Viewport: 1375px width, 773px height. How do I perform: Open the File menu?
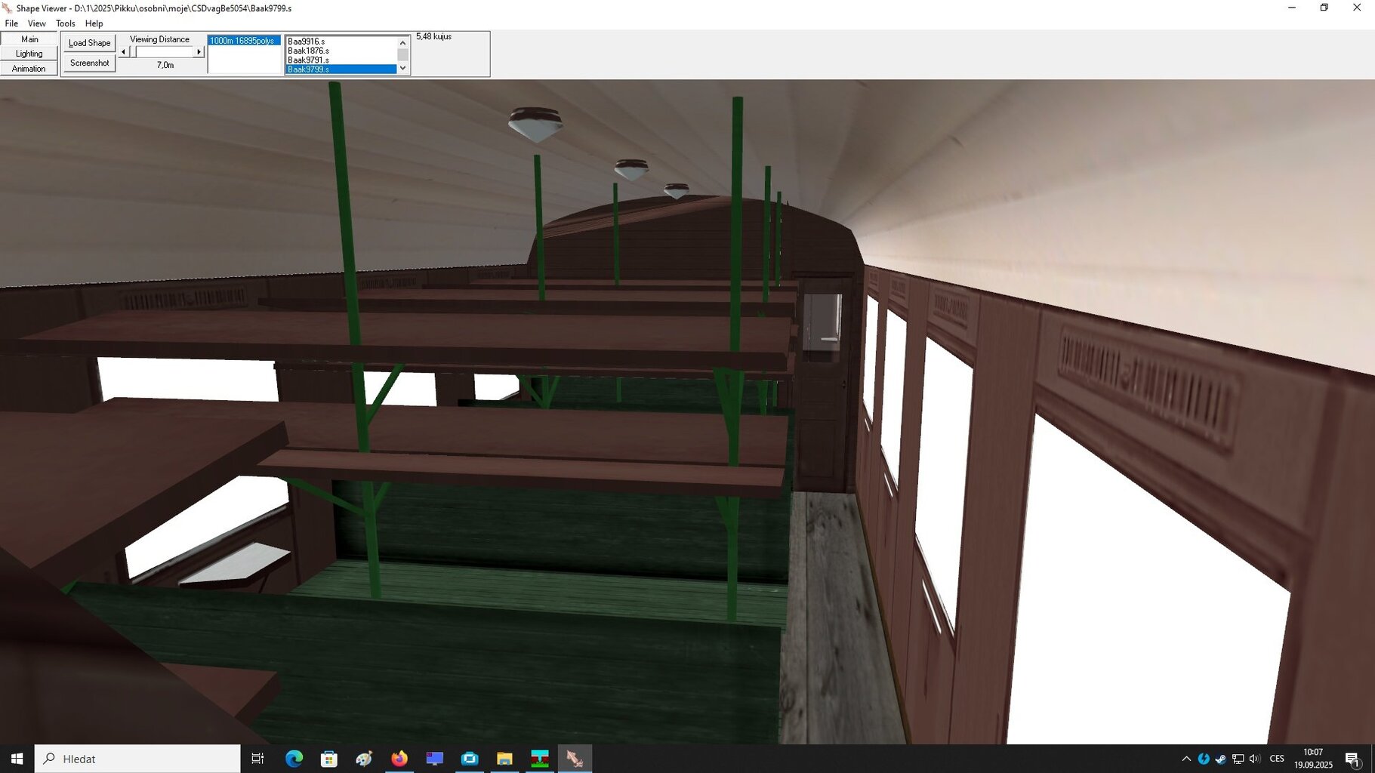coord(11,23)
